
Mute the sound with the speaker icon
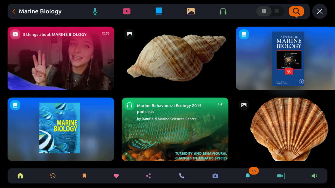pyautogui.click(x=314, y=176)
